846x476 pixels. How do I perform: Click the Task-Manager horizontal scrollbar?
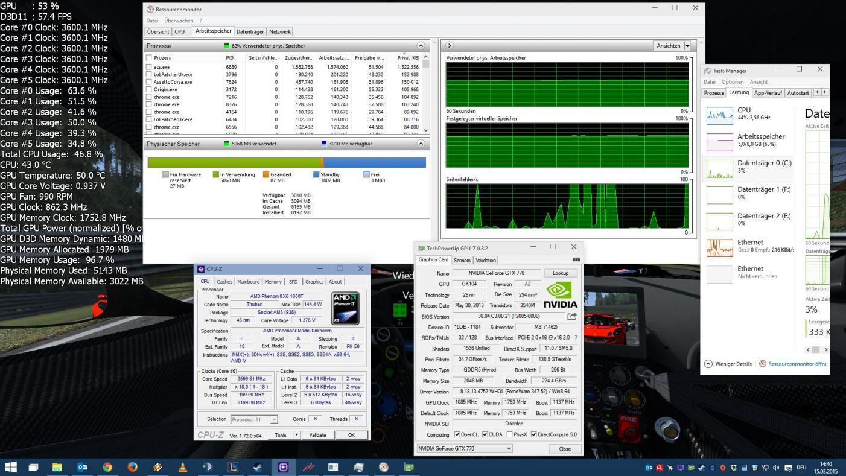816,349
